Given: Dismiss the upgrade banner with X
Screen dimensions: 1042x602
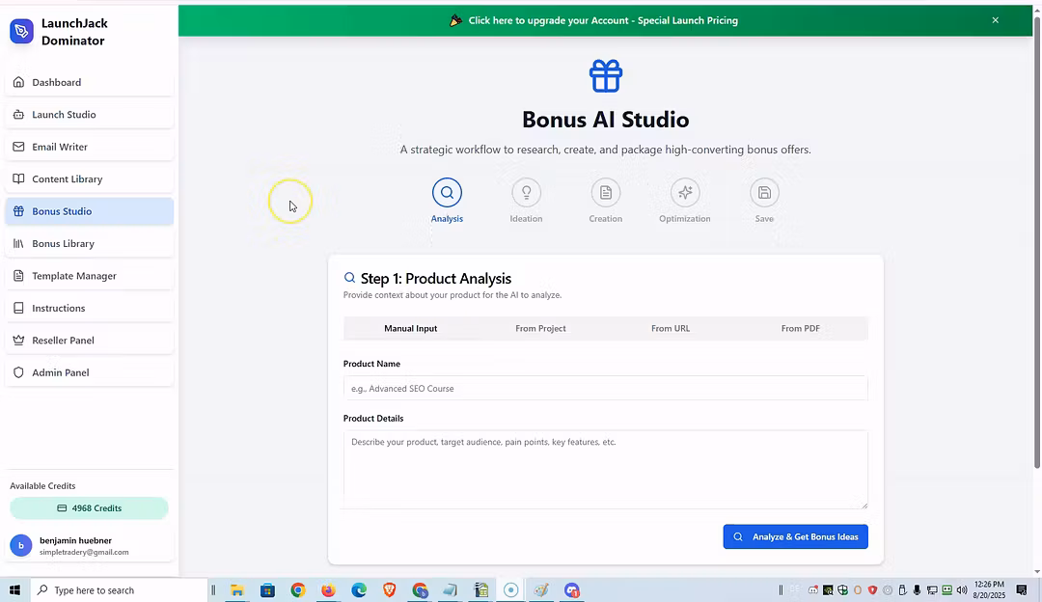Looking at the screenshot, I should coord(995,20).
